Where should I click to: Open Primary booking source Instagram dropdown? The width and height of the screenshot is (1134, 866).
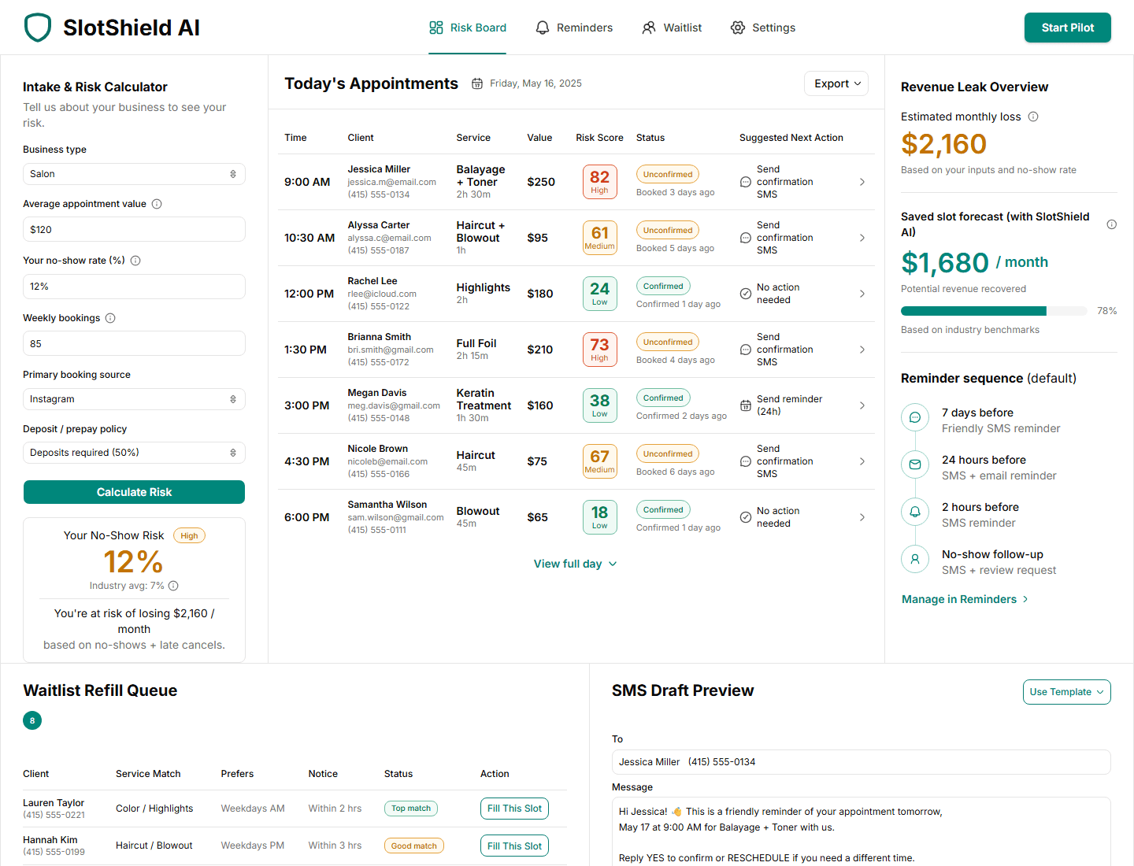click(134, 399)
